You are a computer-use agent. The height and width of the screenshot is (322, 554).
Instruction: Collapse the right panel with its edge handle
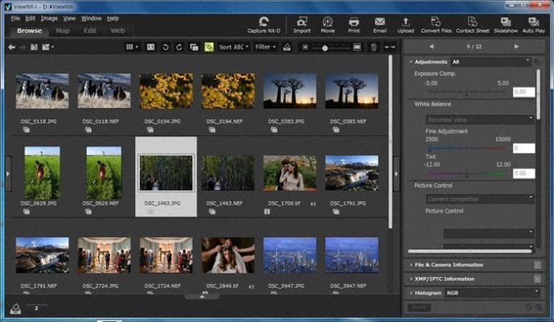[x=395, y=173]
